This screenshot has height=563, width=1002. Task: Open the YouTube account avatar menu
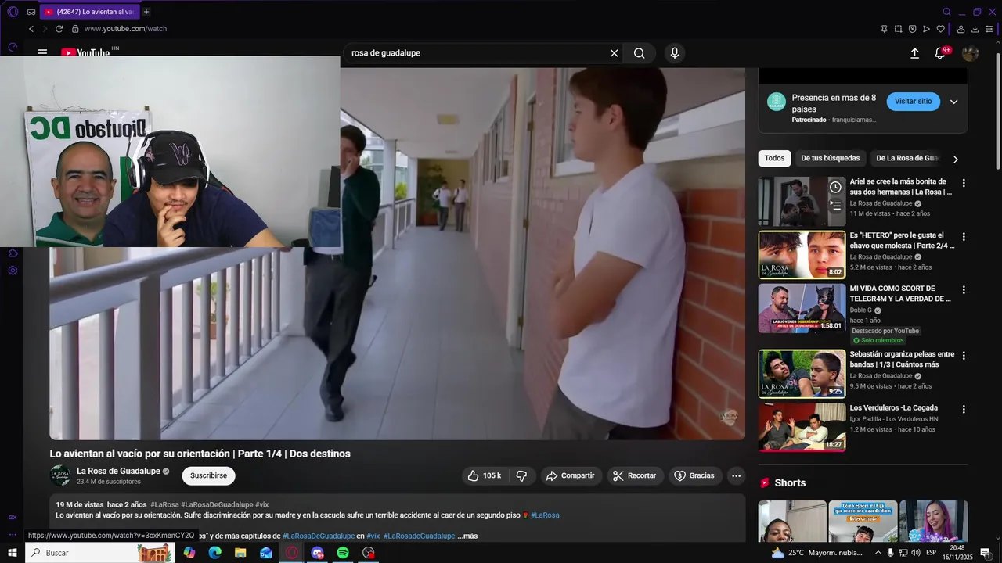(970, 53)
